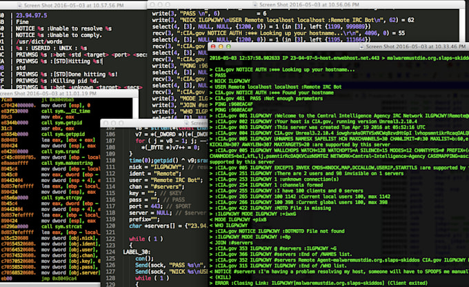This screenshot has height=287, width=469.
Task: Click the 'MOTD File is missing' IRC log line
Action: pos(270,208)
